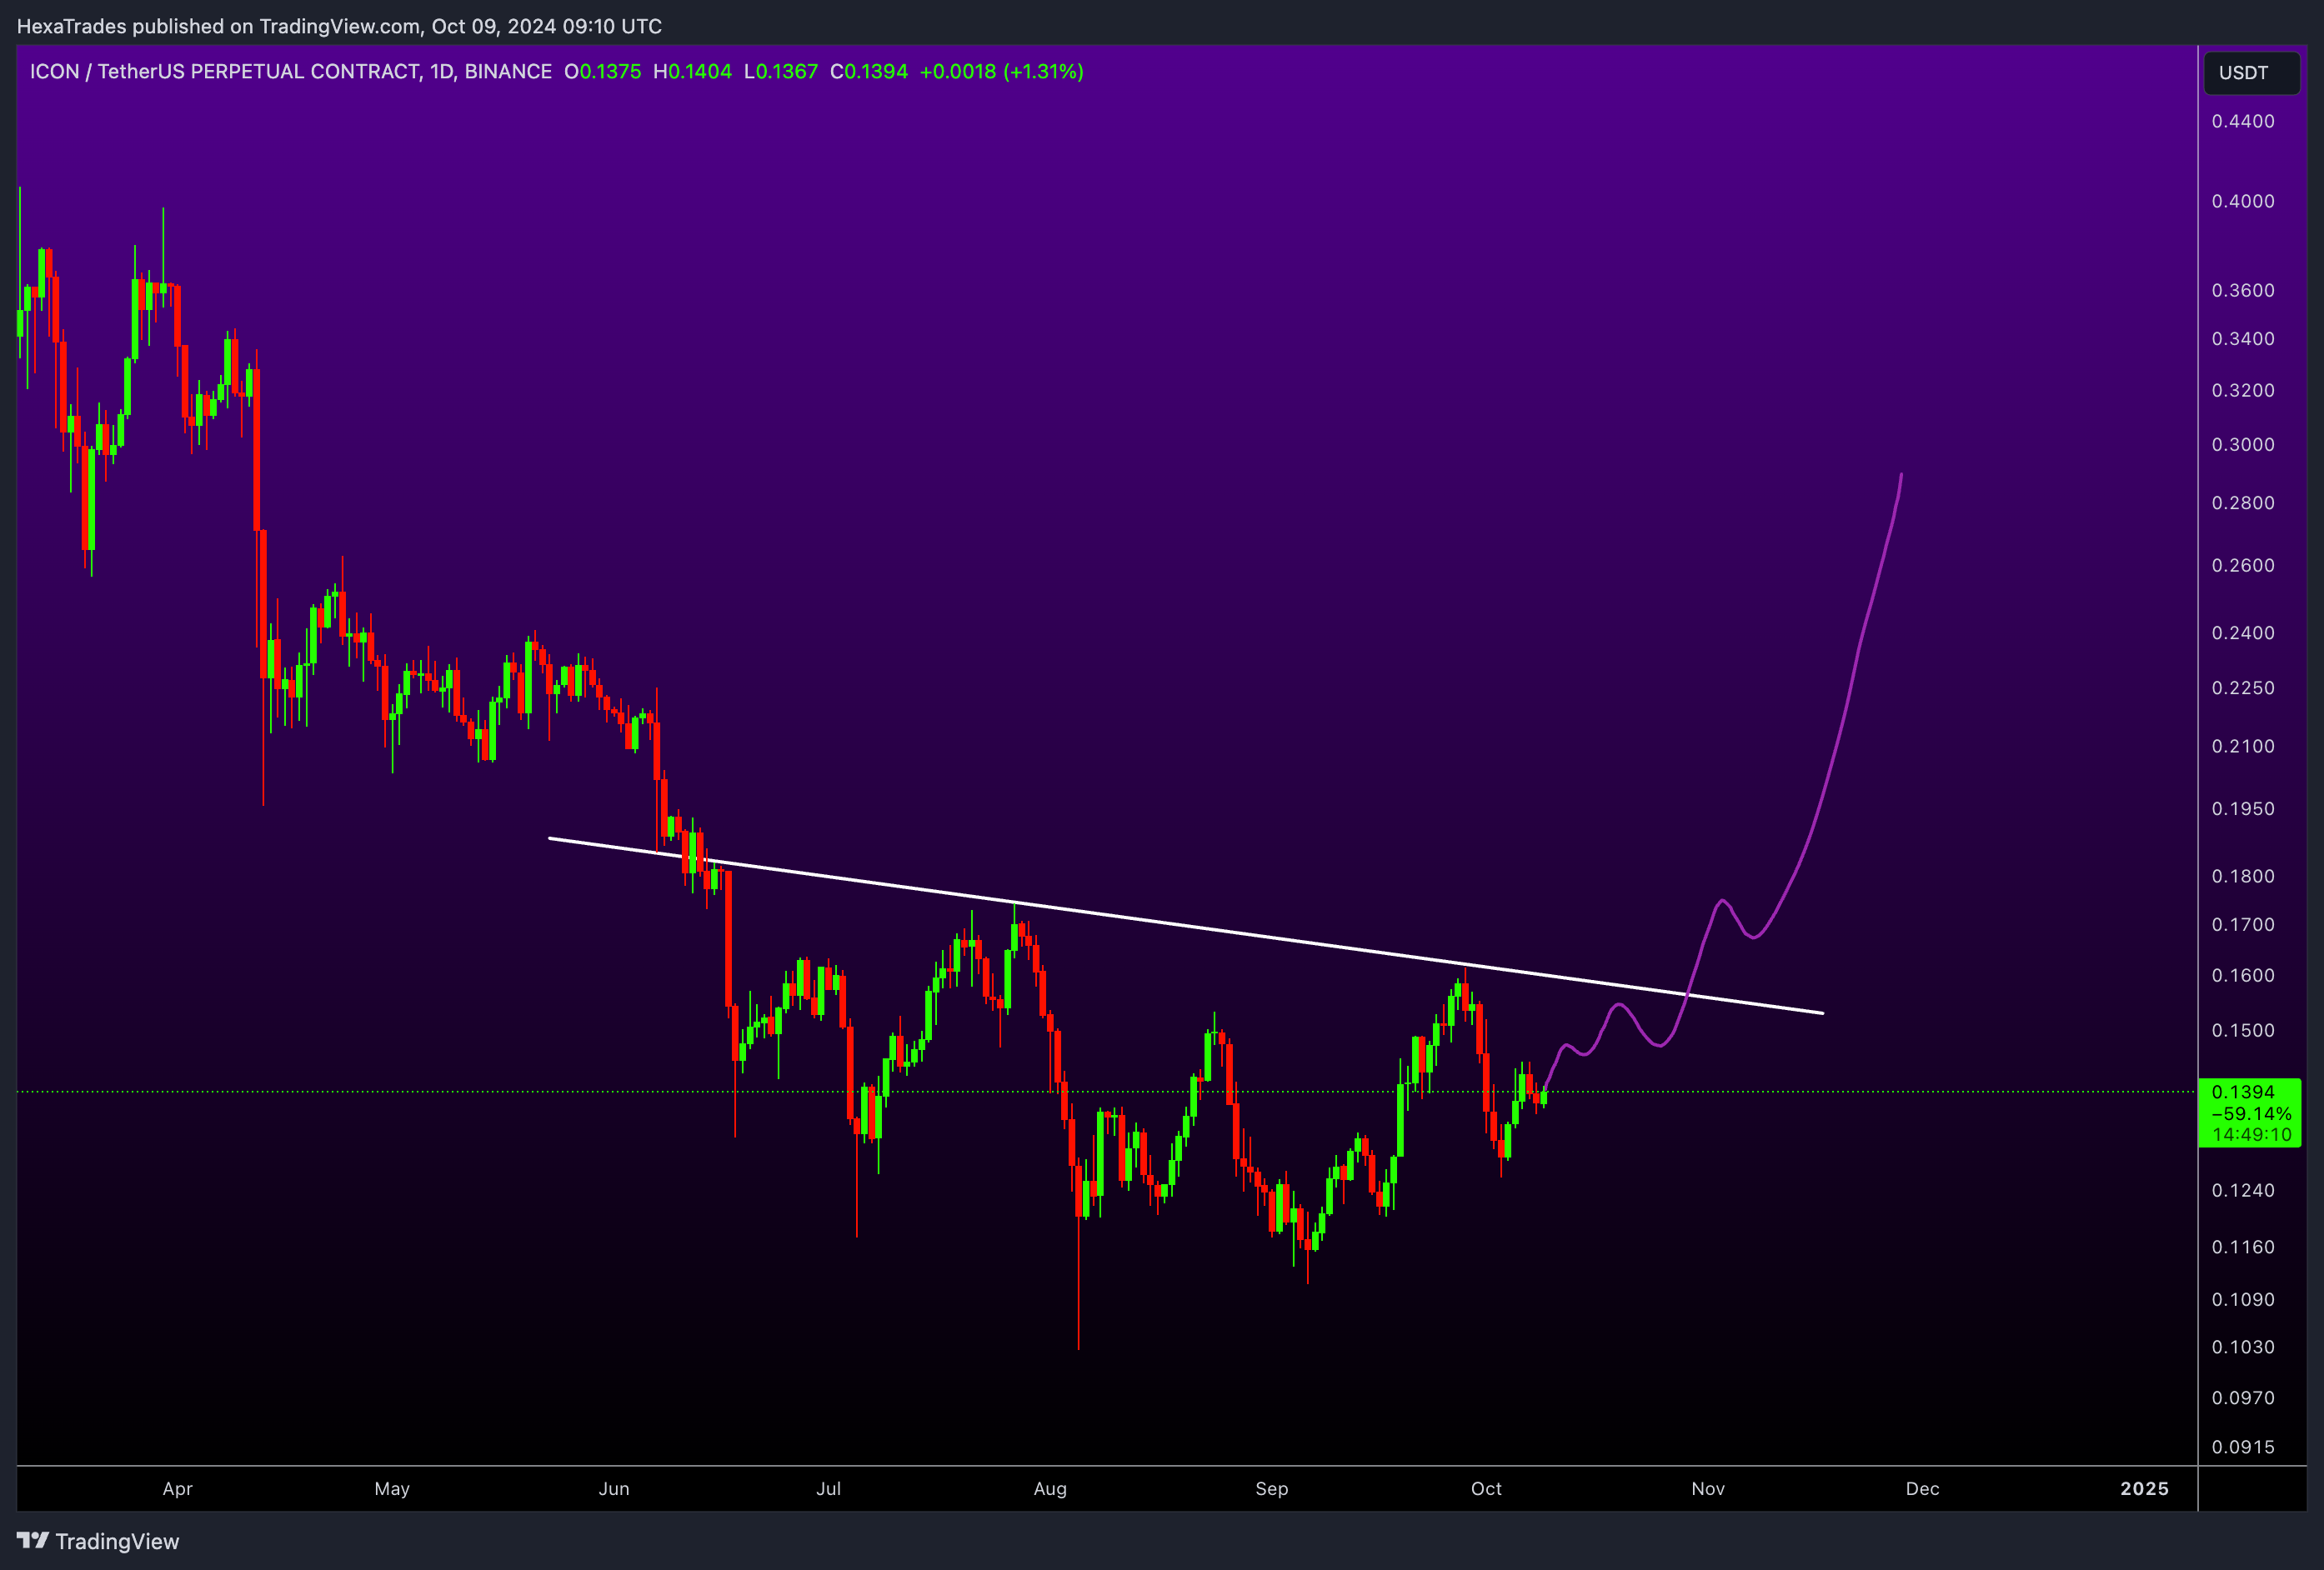This screenshot has width=2324, height=1570.
Task: Click the 0.3000 price axis label
Action: pyautogui.click(x=2243, y=444)
